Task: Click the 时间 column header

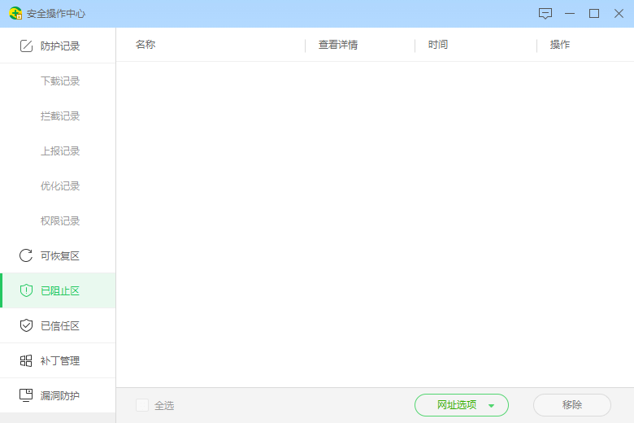Action: [x=438, y=45]
